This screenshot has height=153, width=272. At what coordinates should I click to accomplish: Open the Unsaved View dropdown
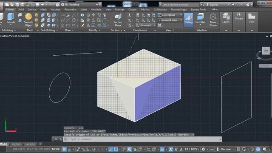click(x=170, y=20)
